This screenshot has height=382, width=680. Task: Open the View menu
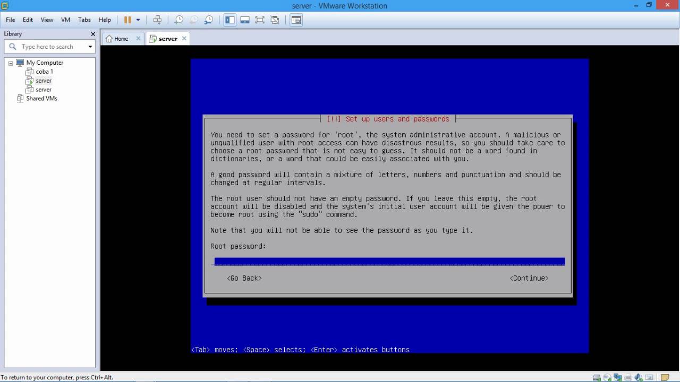47,20
